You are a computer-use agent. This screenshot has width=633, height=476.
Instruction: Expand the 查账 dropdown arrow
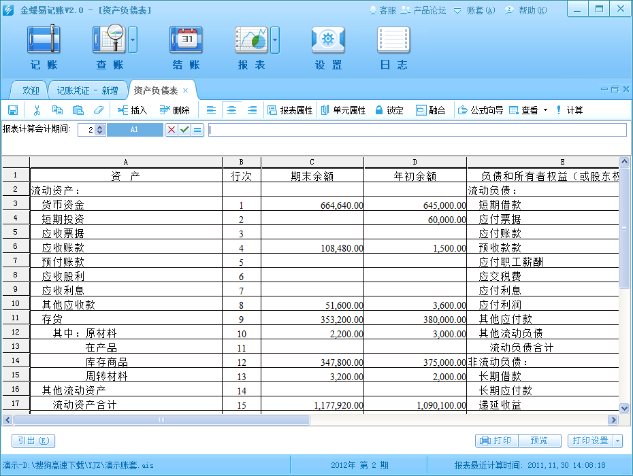pyautogui.click(x=133, y=39)
